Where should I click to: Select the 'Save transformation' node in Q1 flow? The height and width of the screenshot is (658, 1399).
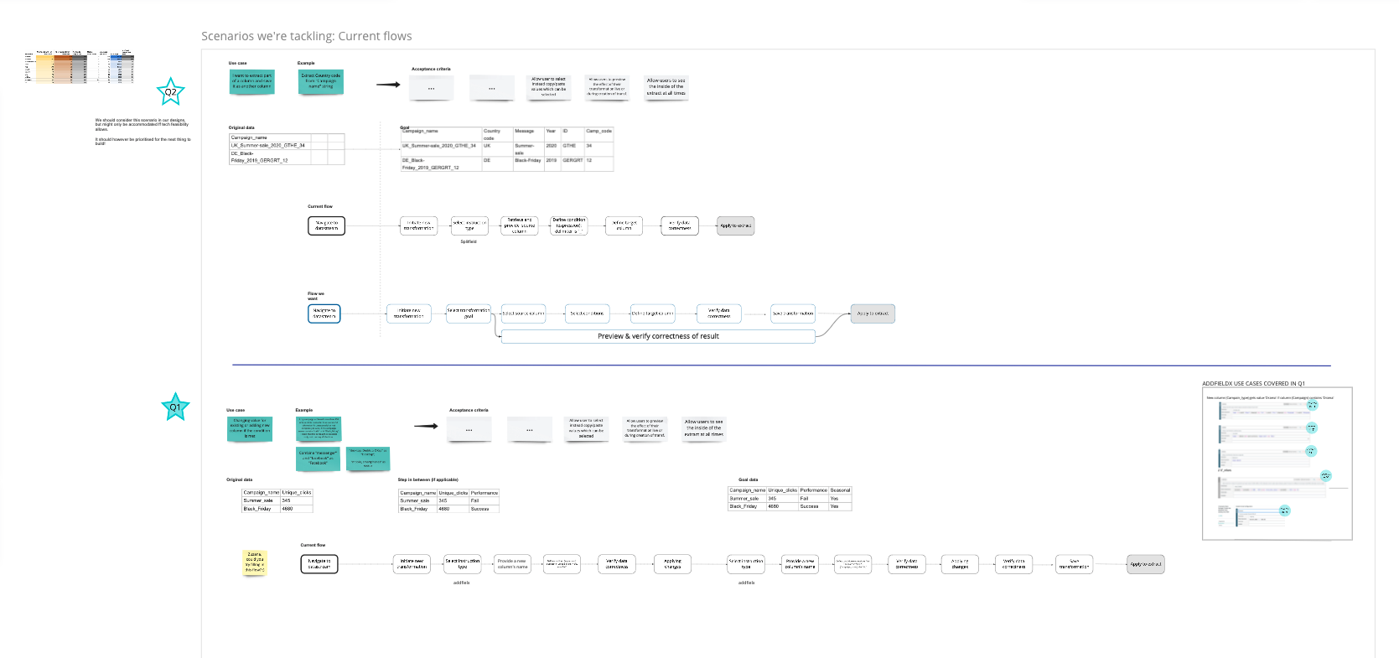pyautogui.click(x=1074, y=564)
